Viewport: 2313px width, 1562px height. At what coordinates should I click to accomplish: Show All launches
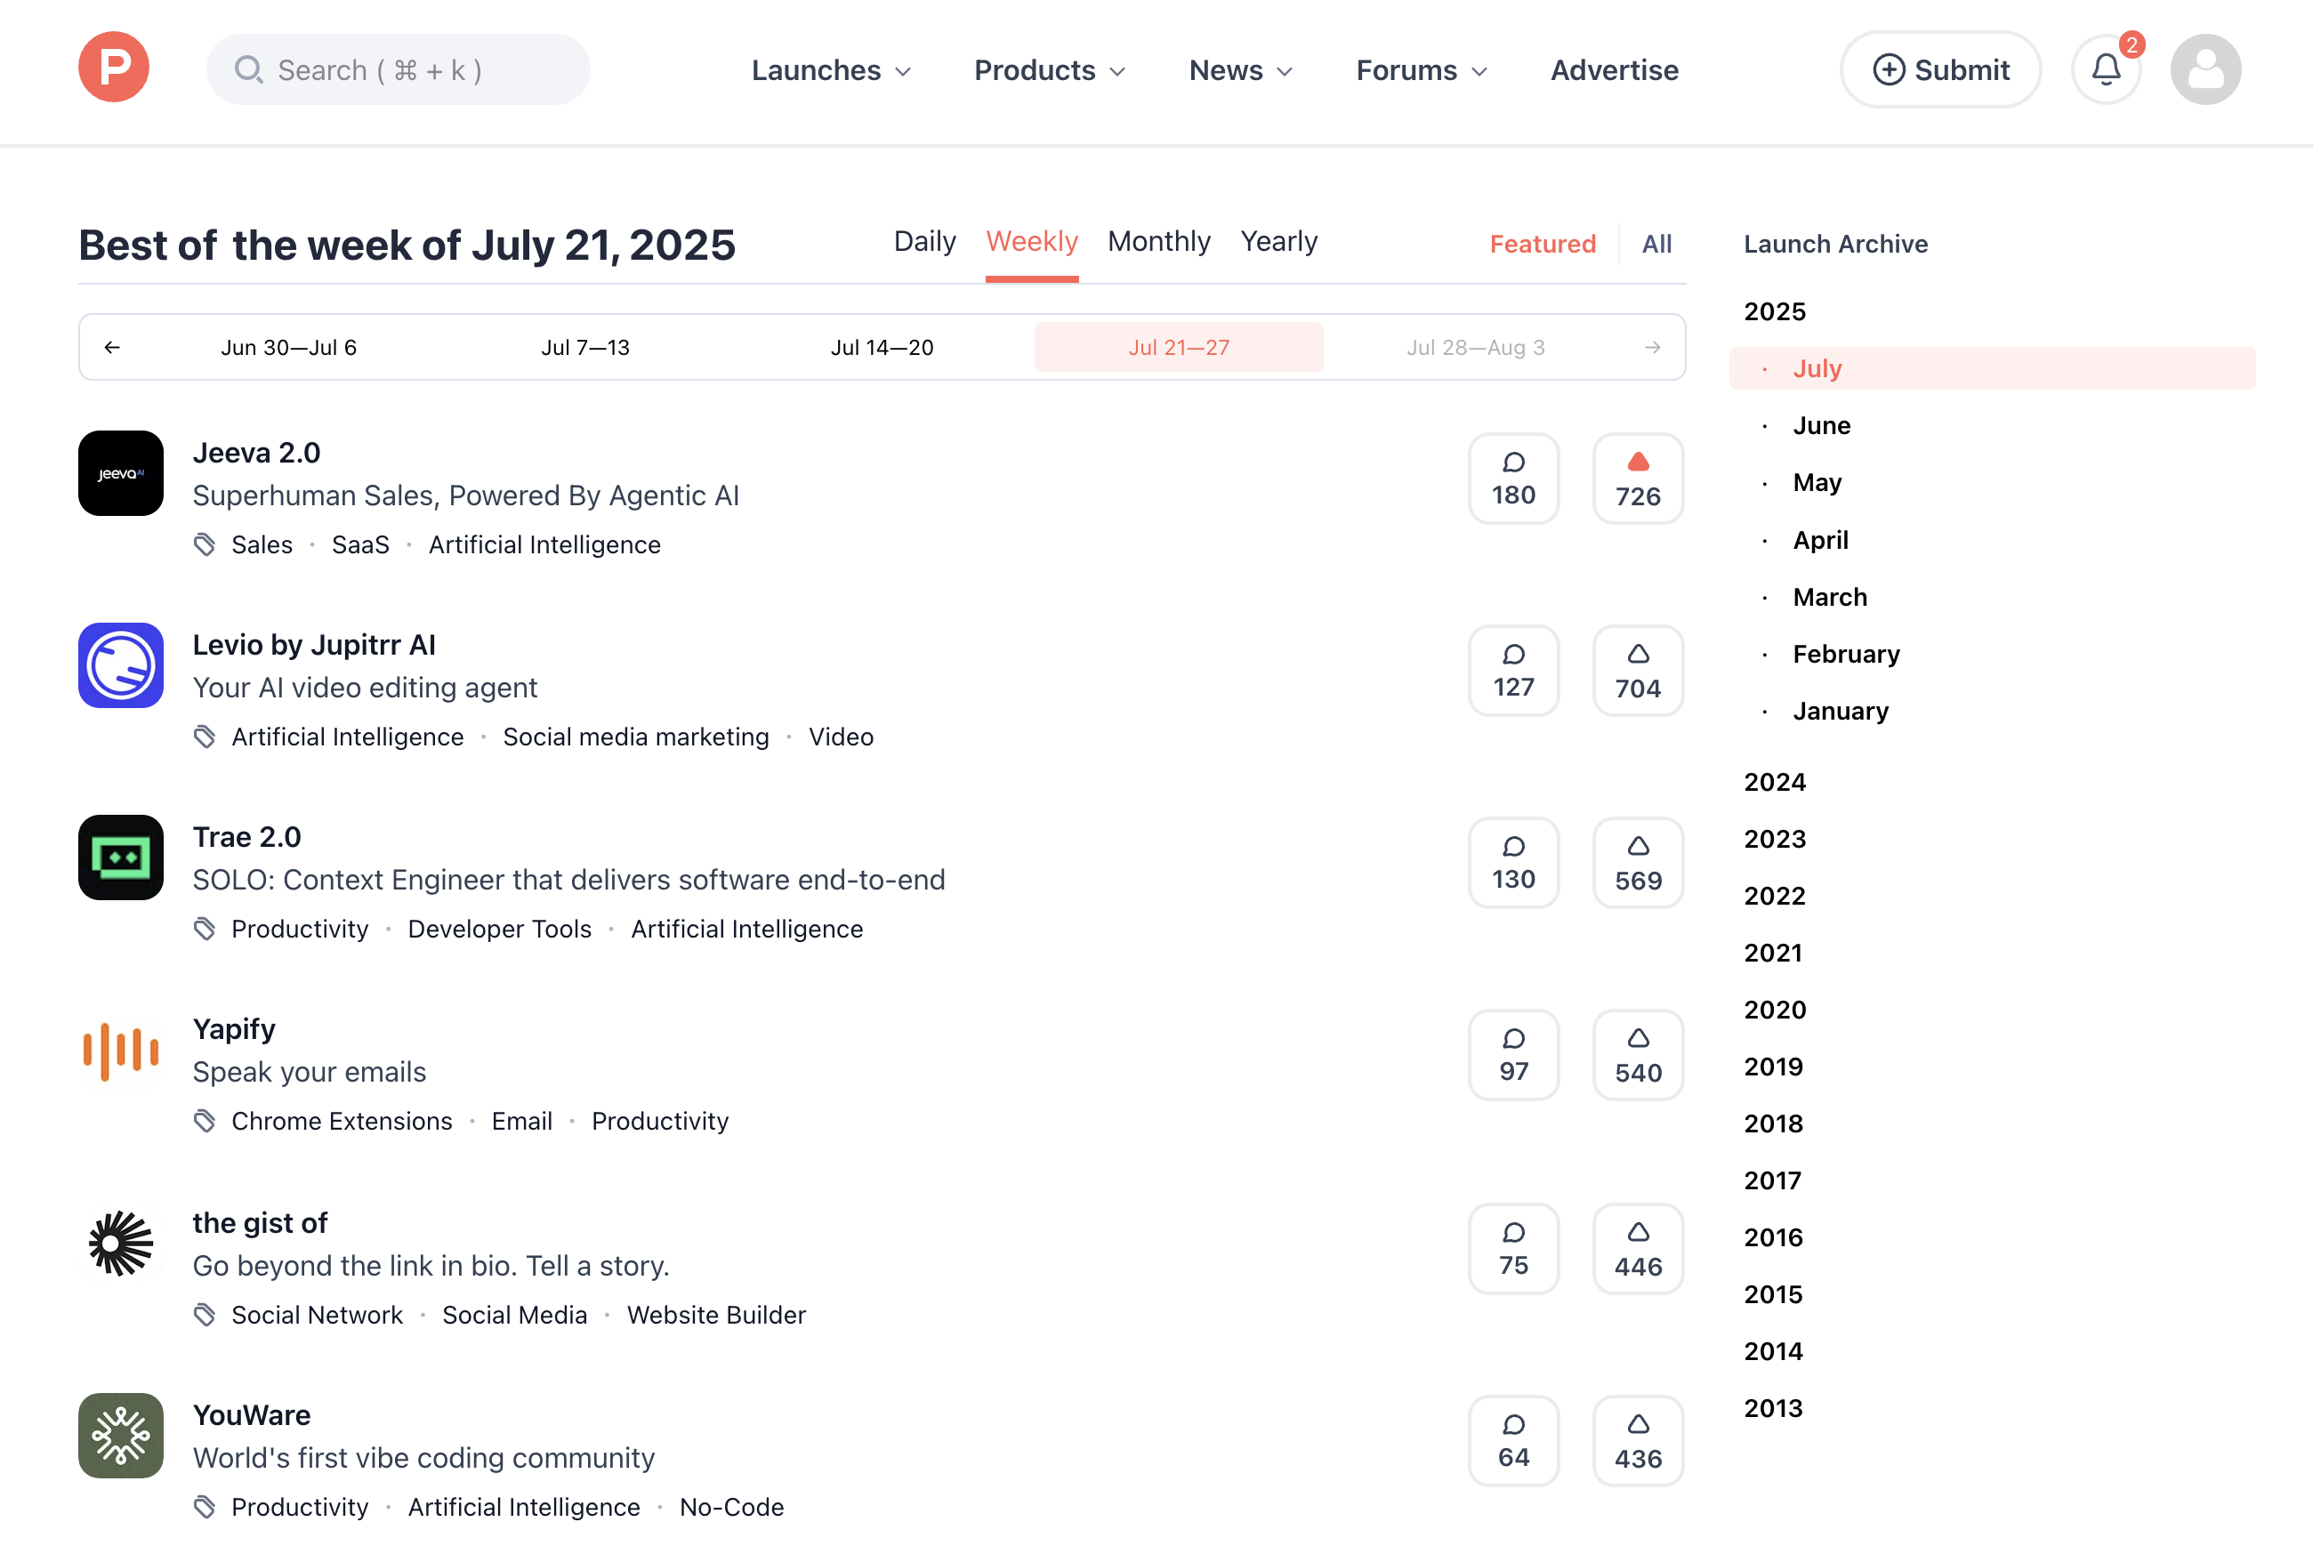pos(1656,244)
